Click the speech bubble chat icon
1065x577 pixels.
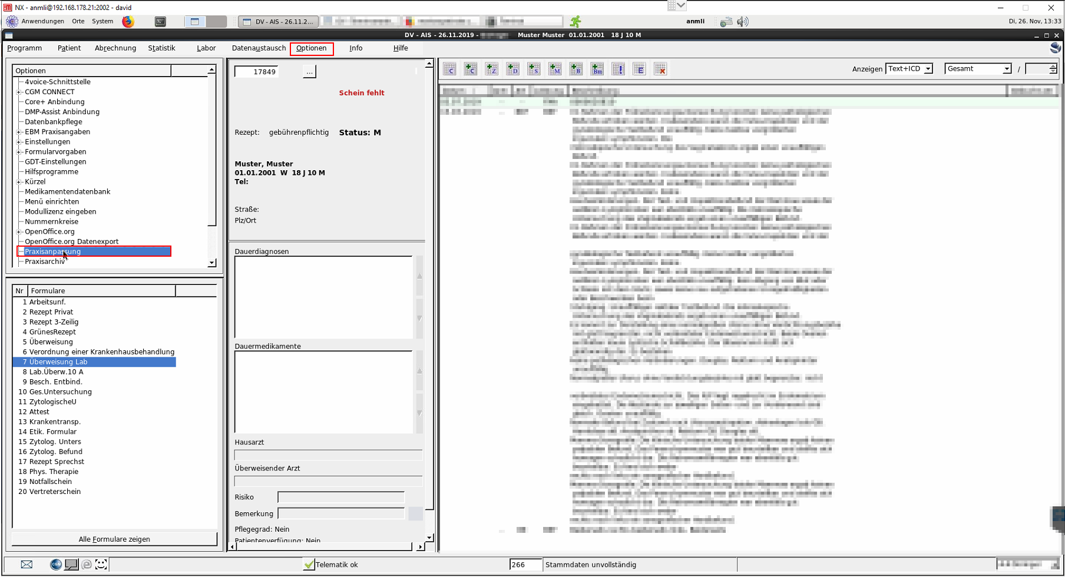click(x=71, y=565)
